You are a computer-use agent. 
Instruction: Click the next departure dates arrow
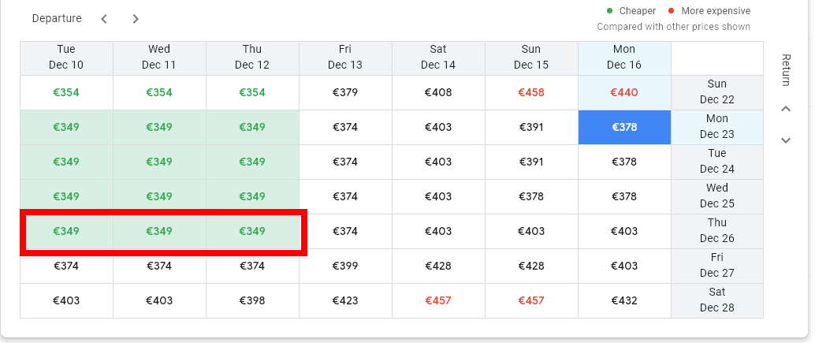pyautogui.click(x=136, y=19)
